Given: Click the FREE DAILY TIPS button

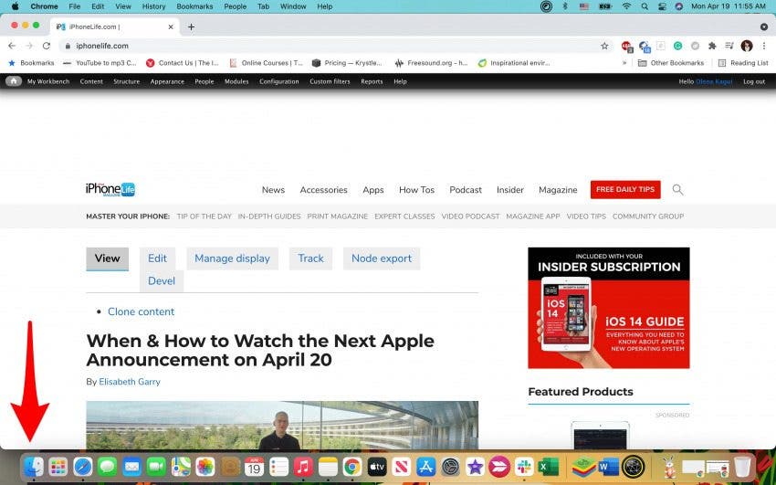Looking at the screenshot, I should pos(625,190).
